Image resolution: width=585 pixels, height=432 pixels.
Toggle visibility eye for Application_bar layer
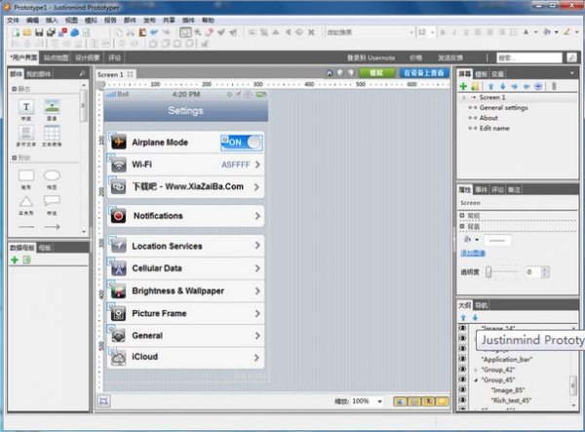462,359
